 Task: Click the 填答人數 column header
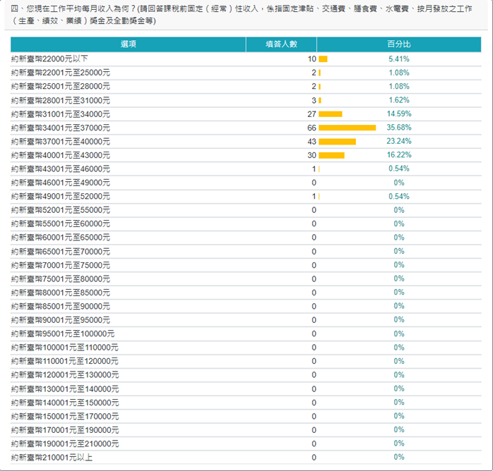tap(281, 44)
